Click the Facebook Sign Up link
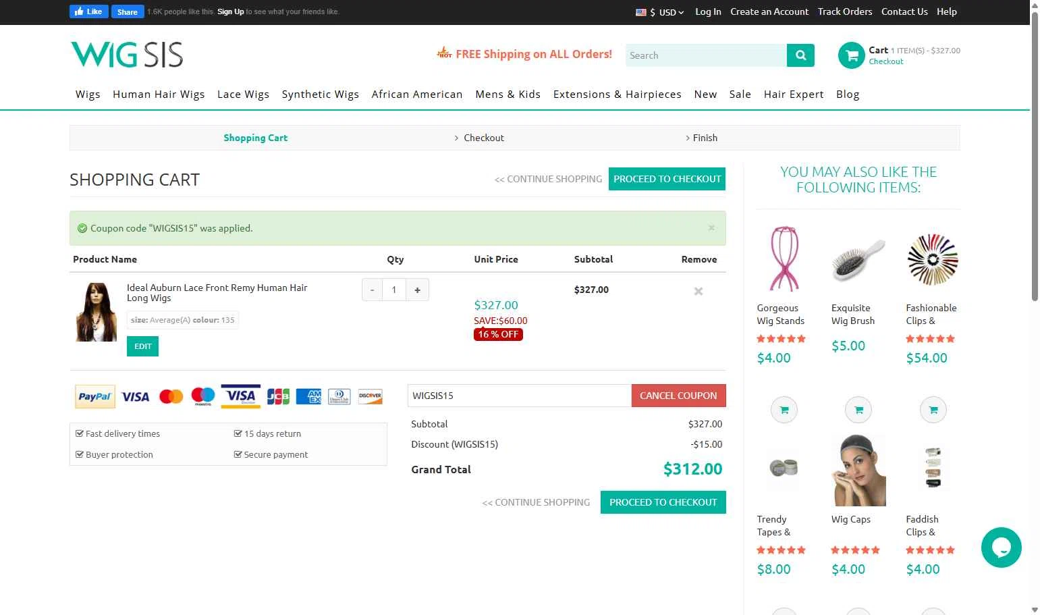The width and height of the screenshot is (1040, 615). [x=231, y=11]
